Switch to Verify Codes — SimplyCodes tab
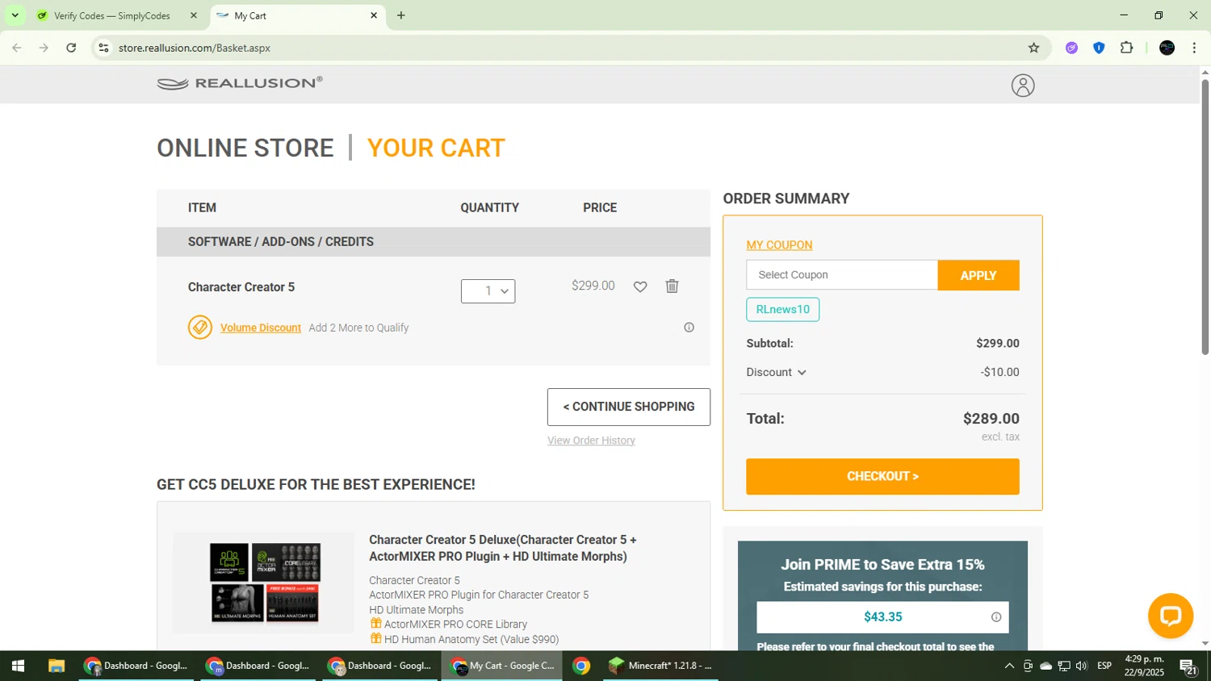Screen dimensions: 1211x681 tap(113, 15)
